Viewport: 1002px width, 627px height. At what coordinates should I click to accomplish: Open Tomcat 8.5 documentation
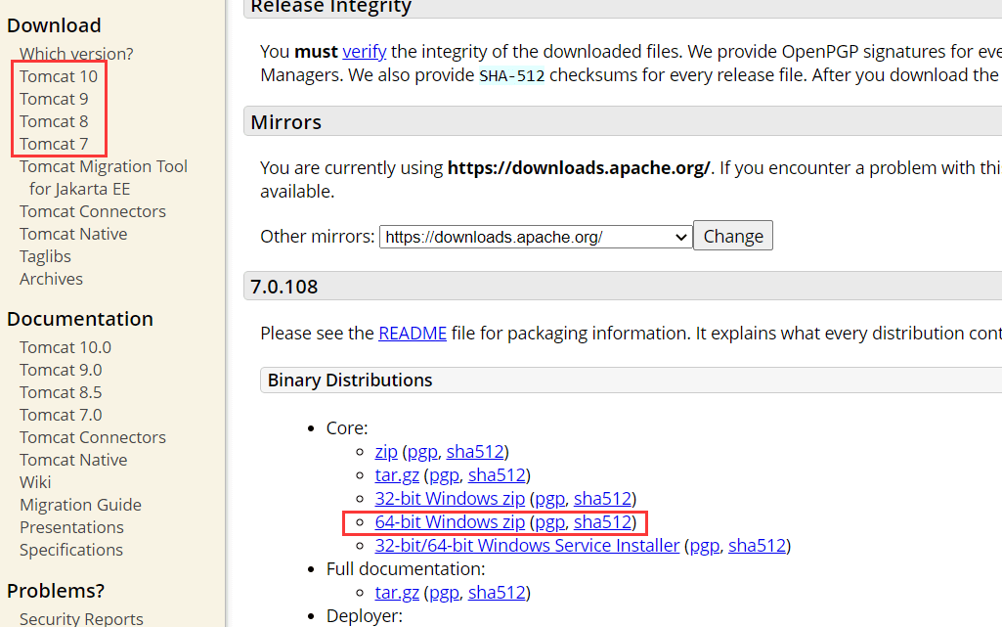[x=61, y=392]
